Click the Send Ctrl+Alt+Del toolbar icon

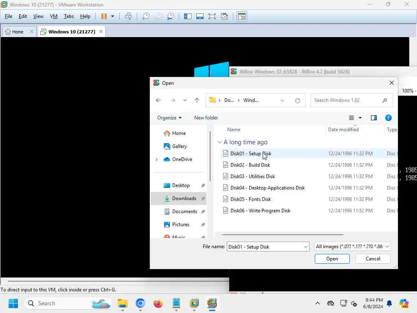pyautogui.click(x=128, y=16)
